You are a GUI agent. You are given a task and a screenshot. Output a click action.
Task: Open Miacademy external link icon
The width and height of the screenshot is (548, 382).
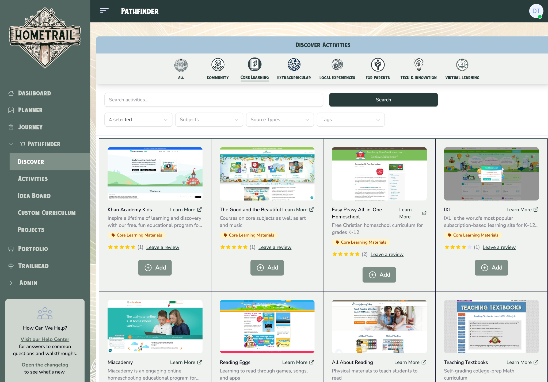[200, 362]
